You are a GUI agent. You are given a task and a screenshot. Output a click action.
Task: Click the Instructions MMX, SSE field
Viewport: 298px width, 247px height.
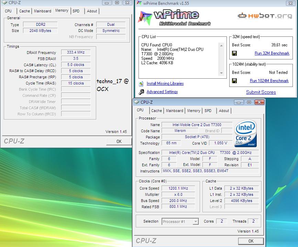210,171
